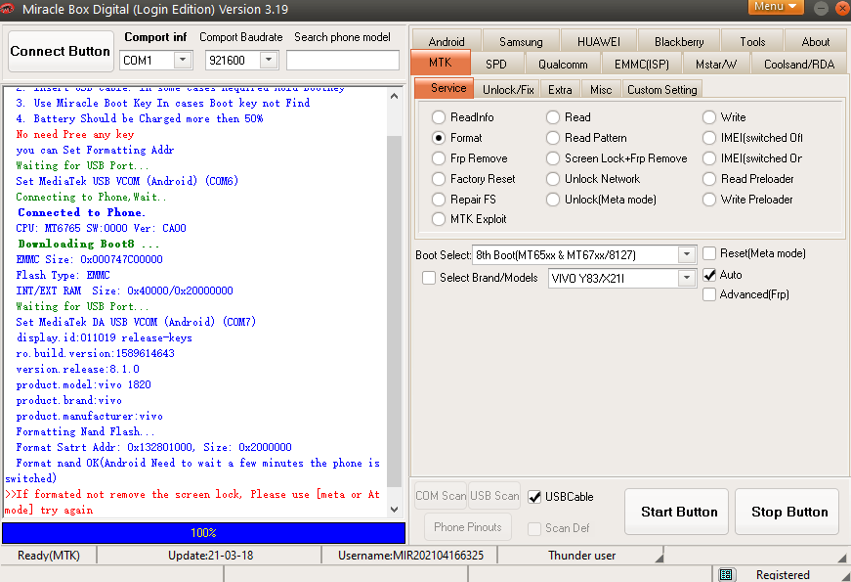Close Miracle Box with the red X
851x582 pixels.
tap(840, 7)
